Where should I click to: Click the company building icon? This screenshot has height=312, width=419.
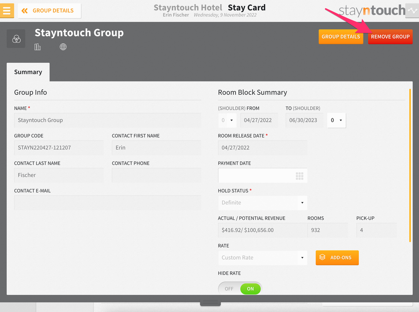pyautogui.click(x=37, y=47)
